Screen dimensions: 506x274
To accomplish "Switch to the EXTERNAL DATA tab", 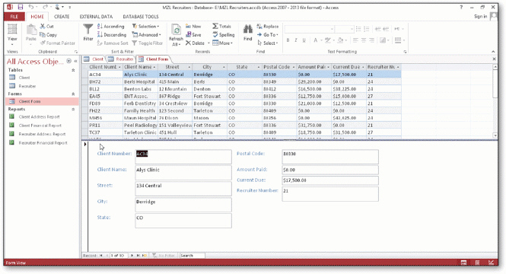I will click(x=96, y=17).
